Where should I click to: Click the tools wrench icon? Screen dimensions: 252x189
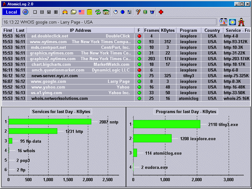[138, 12]
